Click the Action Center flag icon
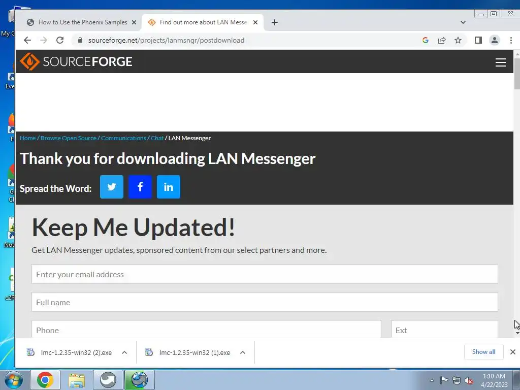Image resolution: width=520 pixels, height=390 pixels. click(444, 380)
